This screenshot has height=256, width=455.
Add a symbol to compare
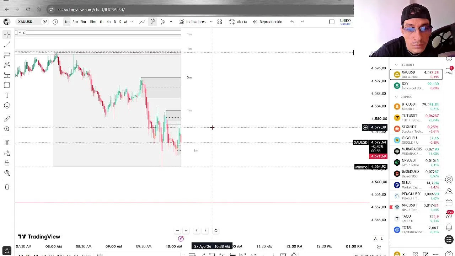tap(55, 22)
